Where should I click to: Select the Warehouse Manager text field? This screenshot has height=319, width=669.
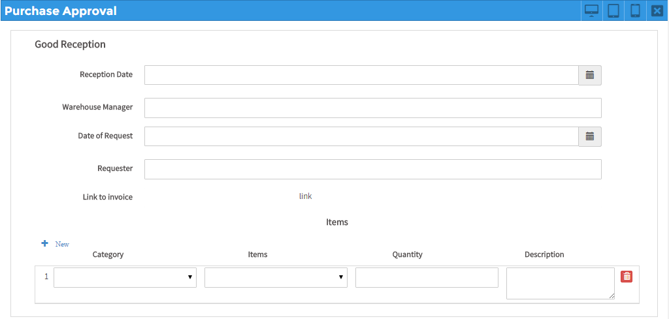point(372,108)
